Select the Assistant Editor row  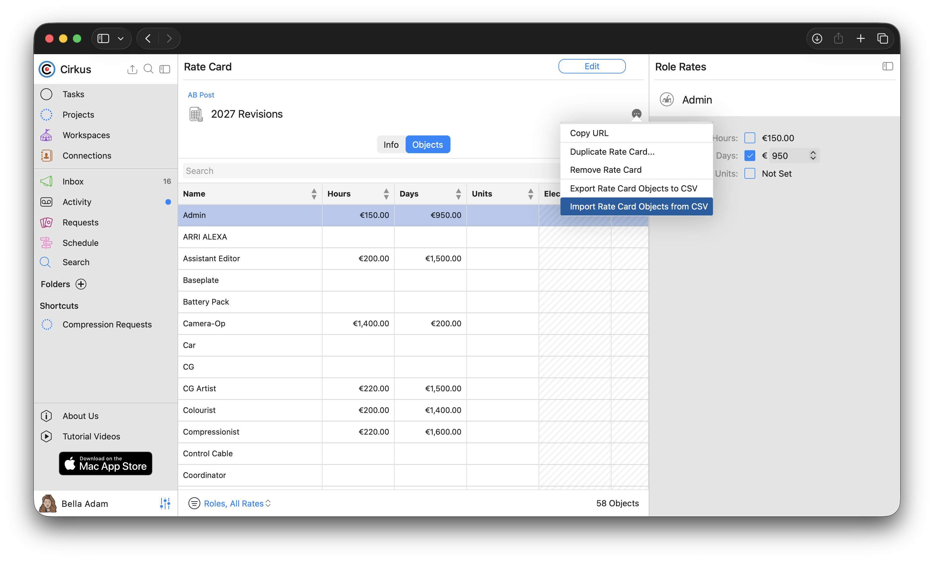413,259
